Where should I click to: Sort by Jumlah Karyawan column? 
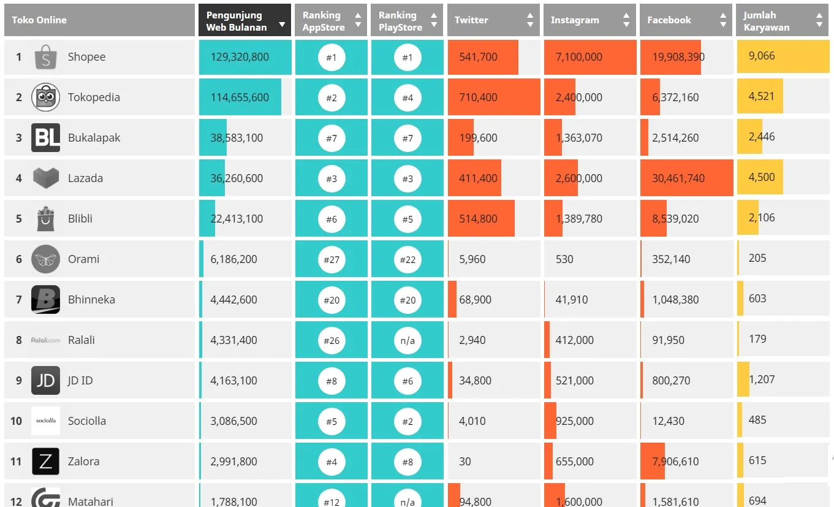783,21
